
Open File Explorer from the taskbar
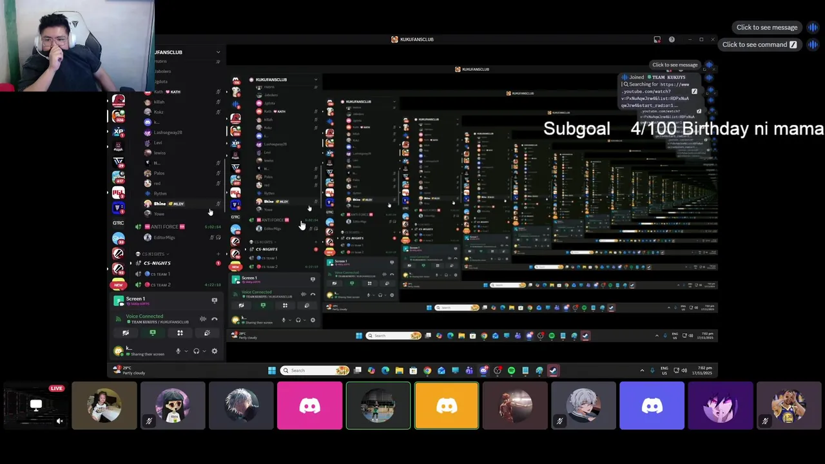(x=400, y=371)
